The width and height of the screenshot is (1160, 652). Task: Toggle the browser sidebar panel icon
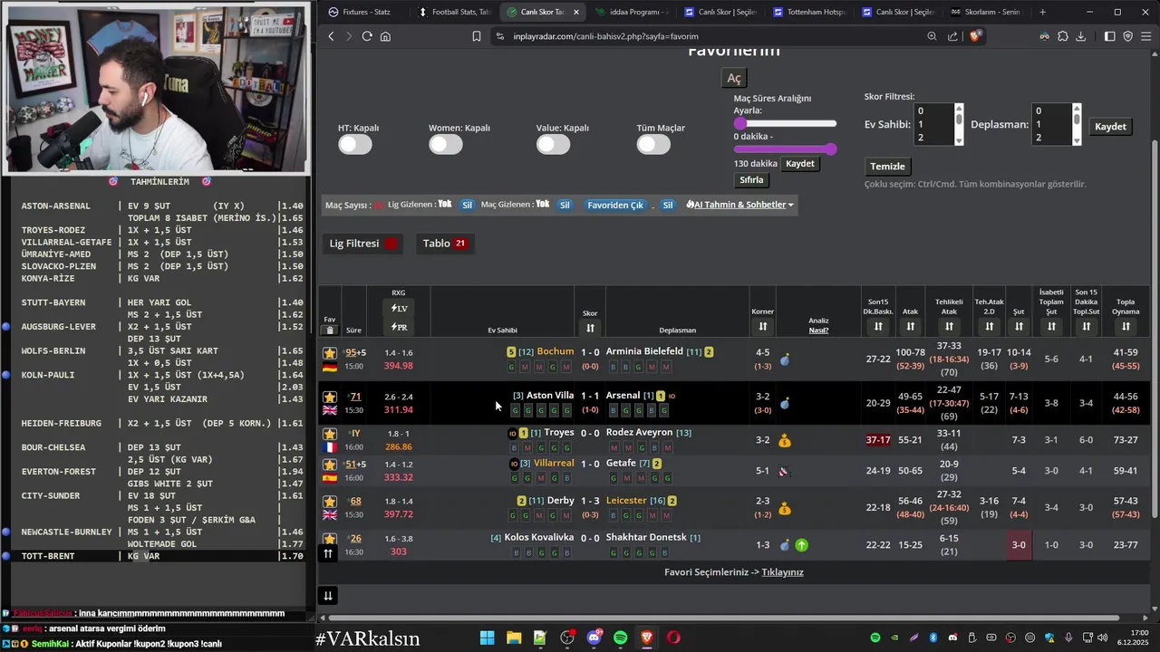coord(1109,36)
